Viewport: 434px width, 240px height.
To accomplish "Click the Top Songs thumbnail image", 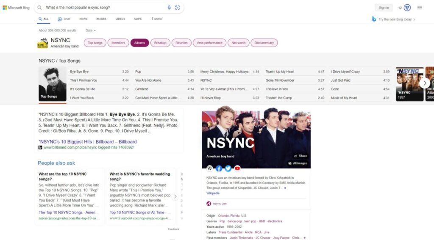I will pos(52,84).
